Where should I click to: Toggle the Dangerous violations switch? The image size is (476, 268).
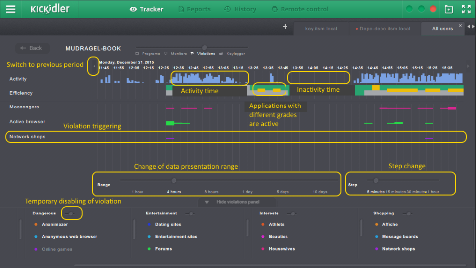[70, 214]
